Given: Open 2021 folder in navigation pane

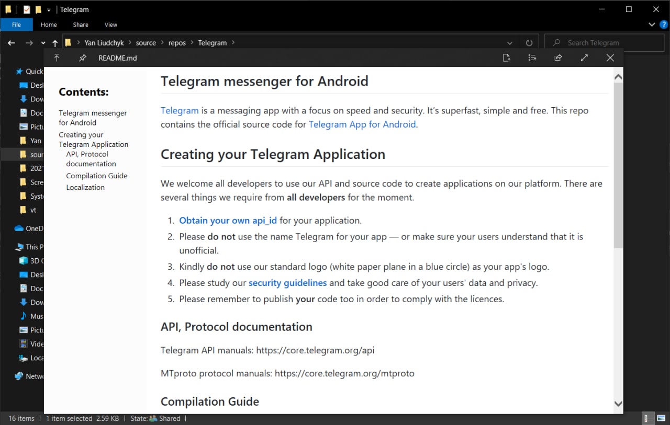Looking at the screenshot, I should [31, 168].
